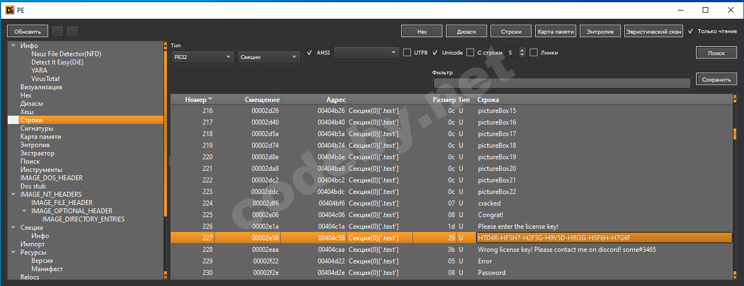This screenshot has width=744, height=286.
Task: Select the 'Congrat!' string row
Action: coord(451,215)
